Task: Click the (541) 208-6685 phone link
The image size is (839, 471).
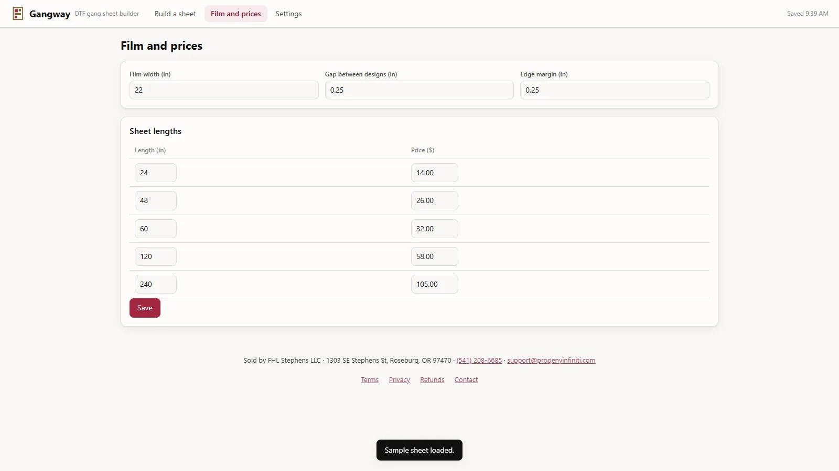Action: click(x=479, y=360)
